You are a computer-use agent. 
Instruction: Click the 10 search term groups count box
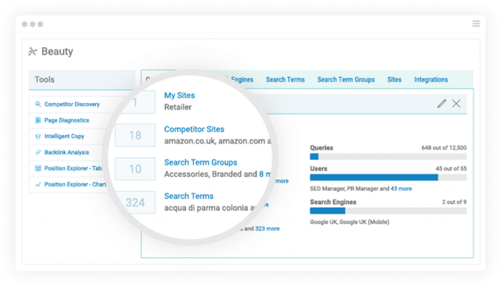click(x=135, y=169)
